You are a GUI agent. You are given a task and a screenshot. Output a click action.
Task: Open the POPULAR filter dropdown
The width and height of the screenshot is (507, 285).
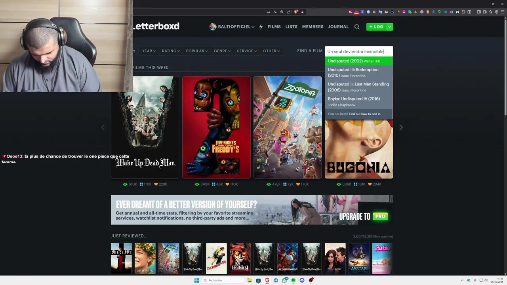[x=197, y=51]
